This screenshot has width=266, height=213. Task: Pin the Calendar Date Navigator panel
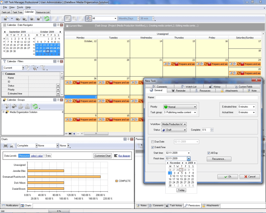(58, 25)
